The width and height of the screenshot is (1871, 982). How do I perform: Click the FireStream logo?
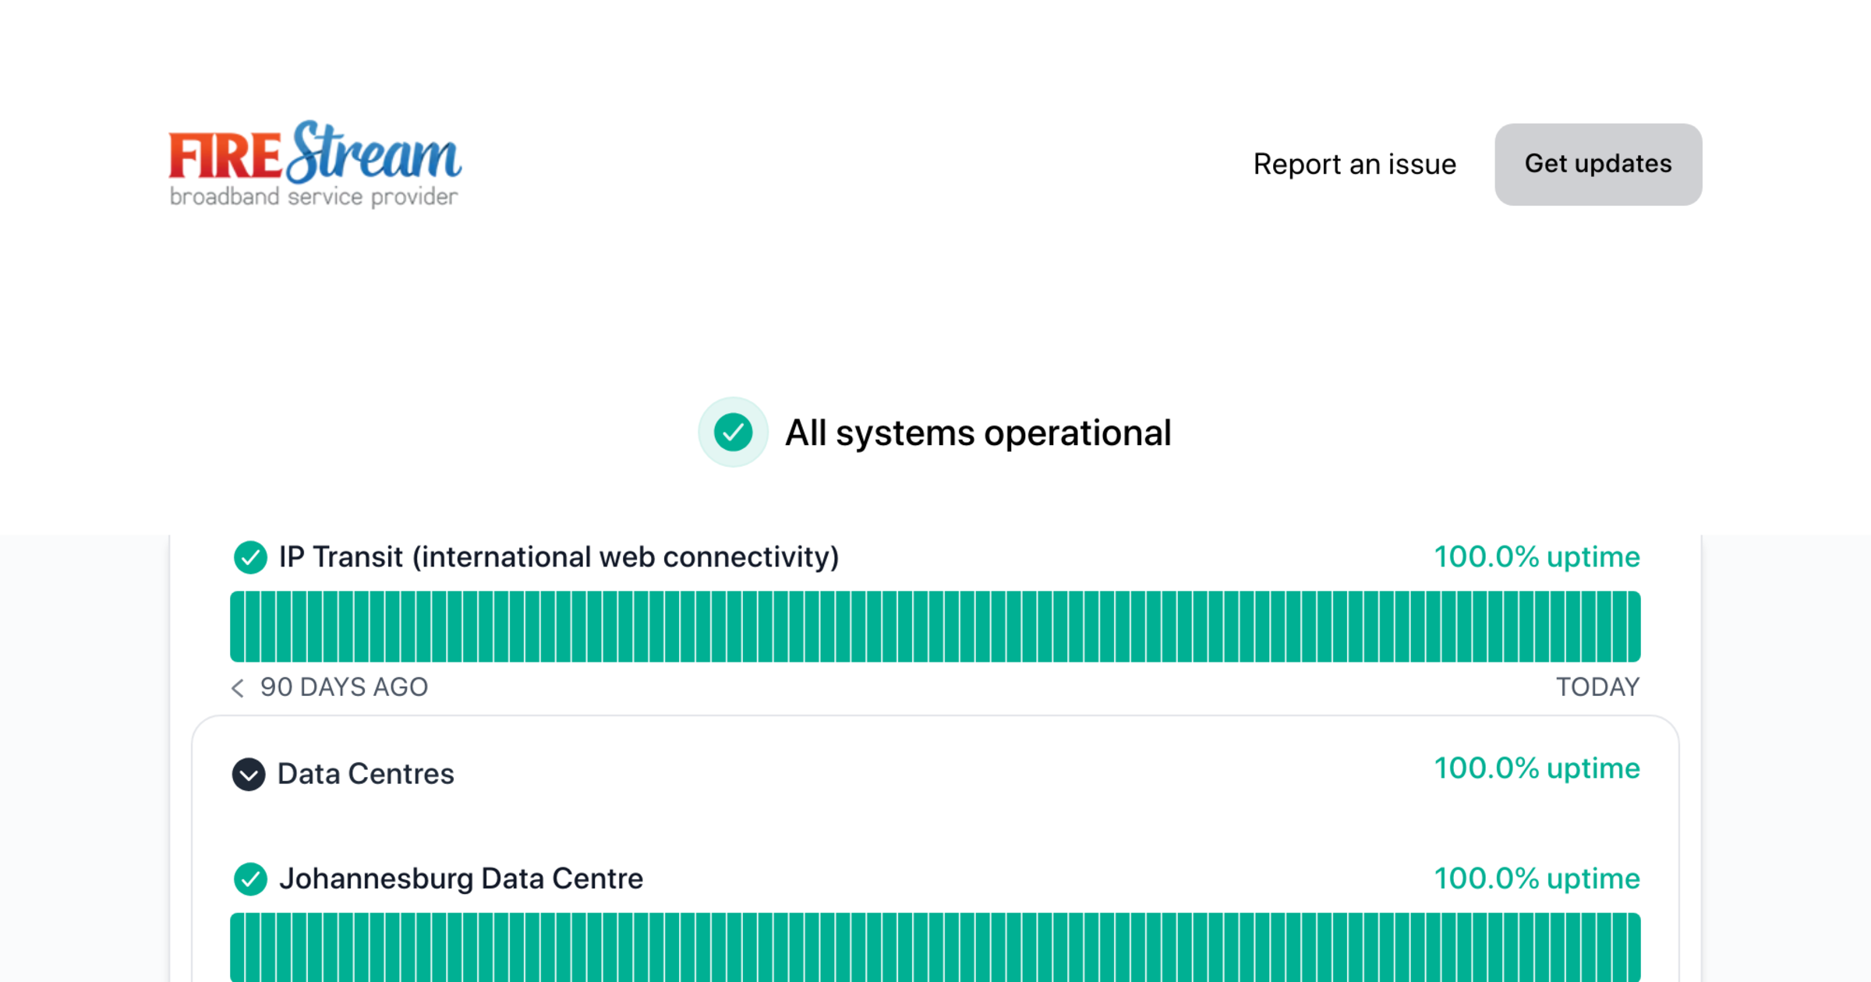tap(315, 164)
